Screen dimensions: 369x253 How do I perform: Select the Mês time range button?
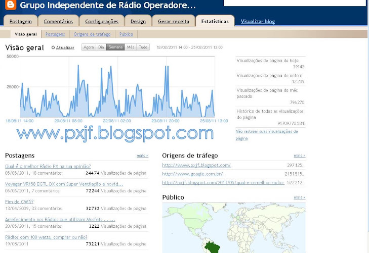tap(131, 47)
